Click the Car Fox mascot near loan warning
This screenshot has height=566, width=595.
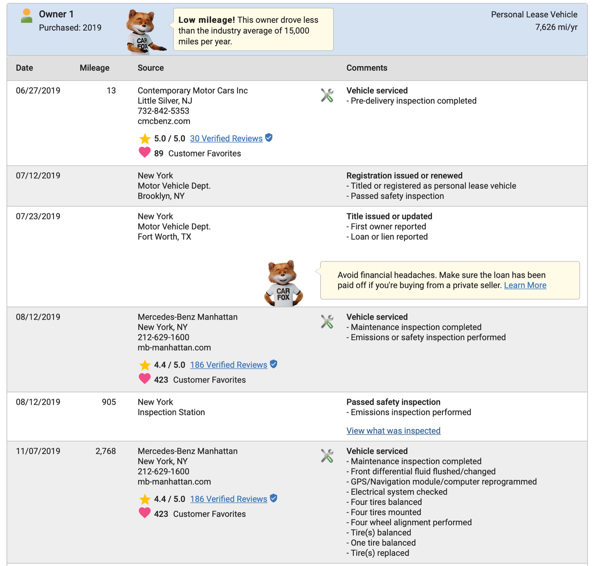click(x=283, y=283)
